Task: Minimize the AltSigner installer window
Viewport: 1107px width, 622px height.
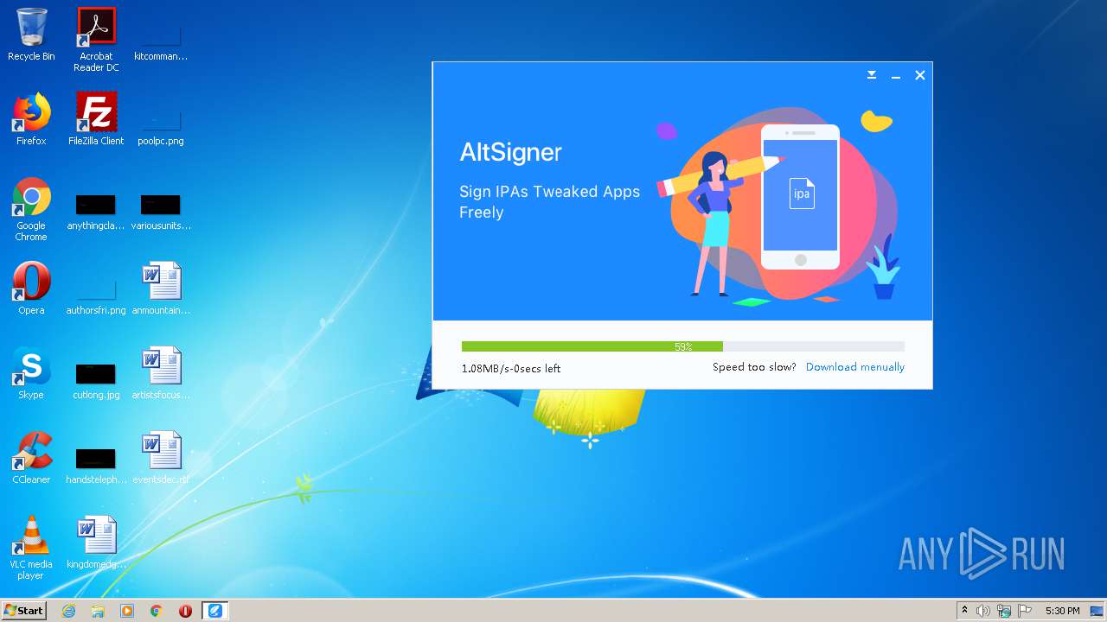Action: pyautogui.click(x=896, y=76)
